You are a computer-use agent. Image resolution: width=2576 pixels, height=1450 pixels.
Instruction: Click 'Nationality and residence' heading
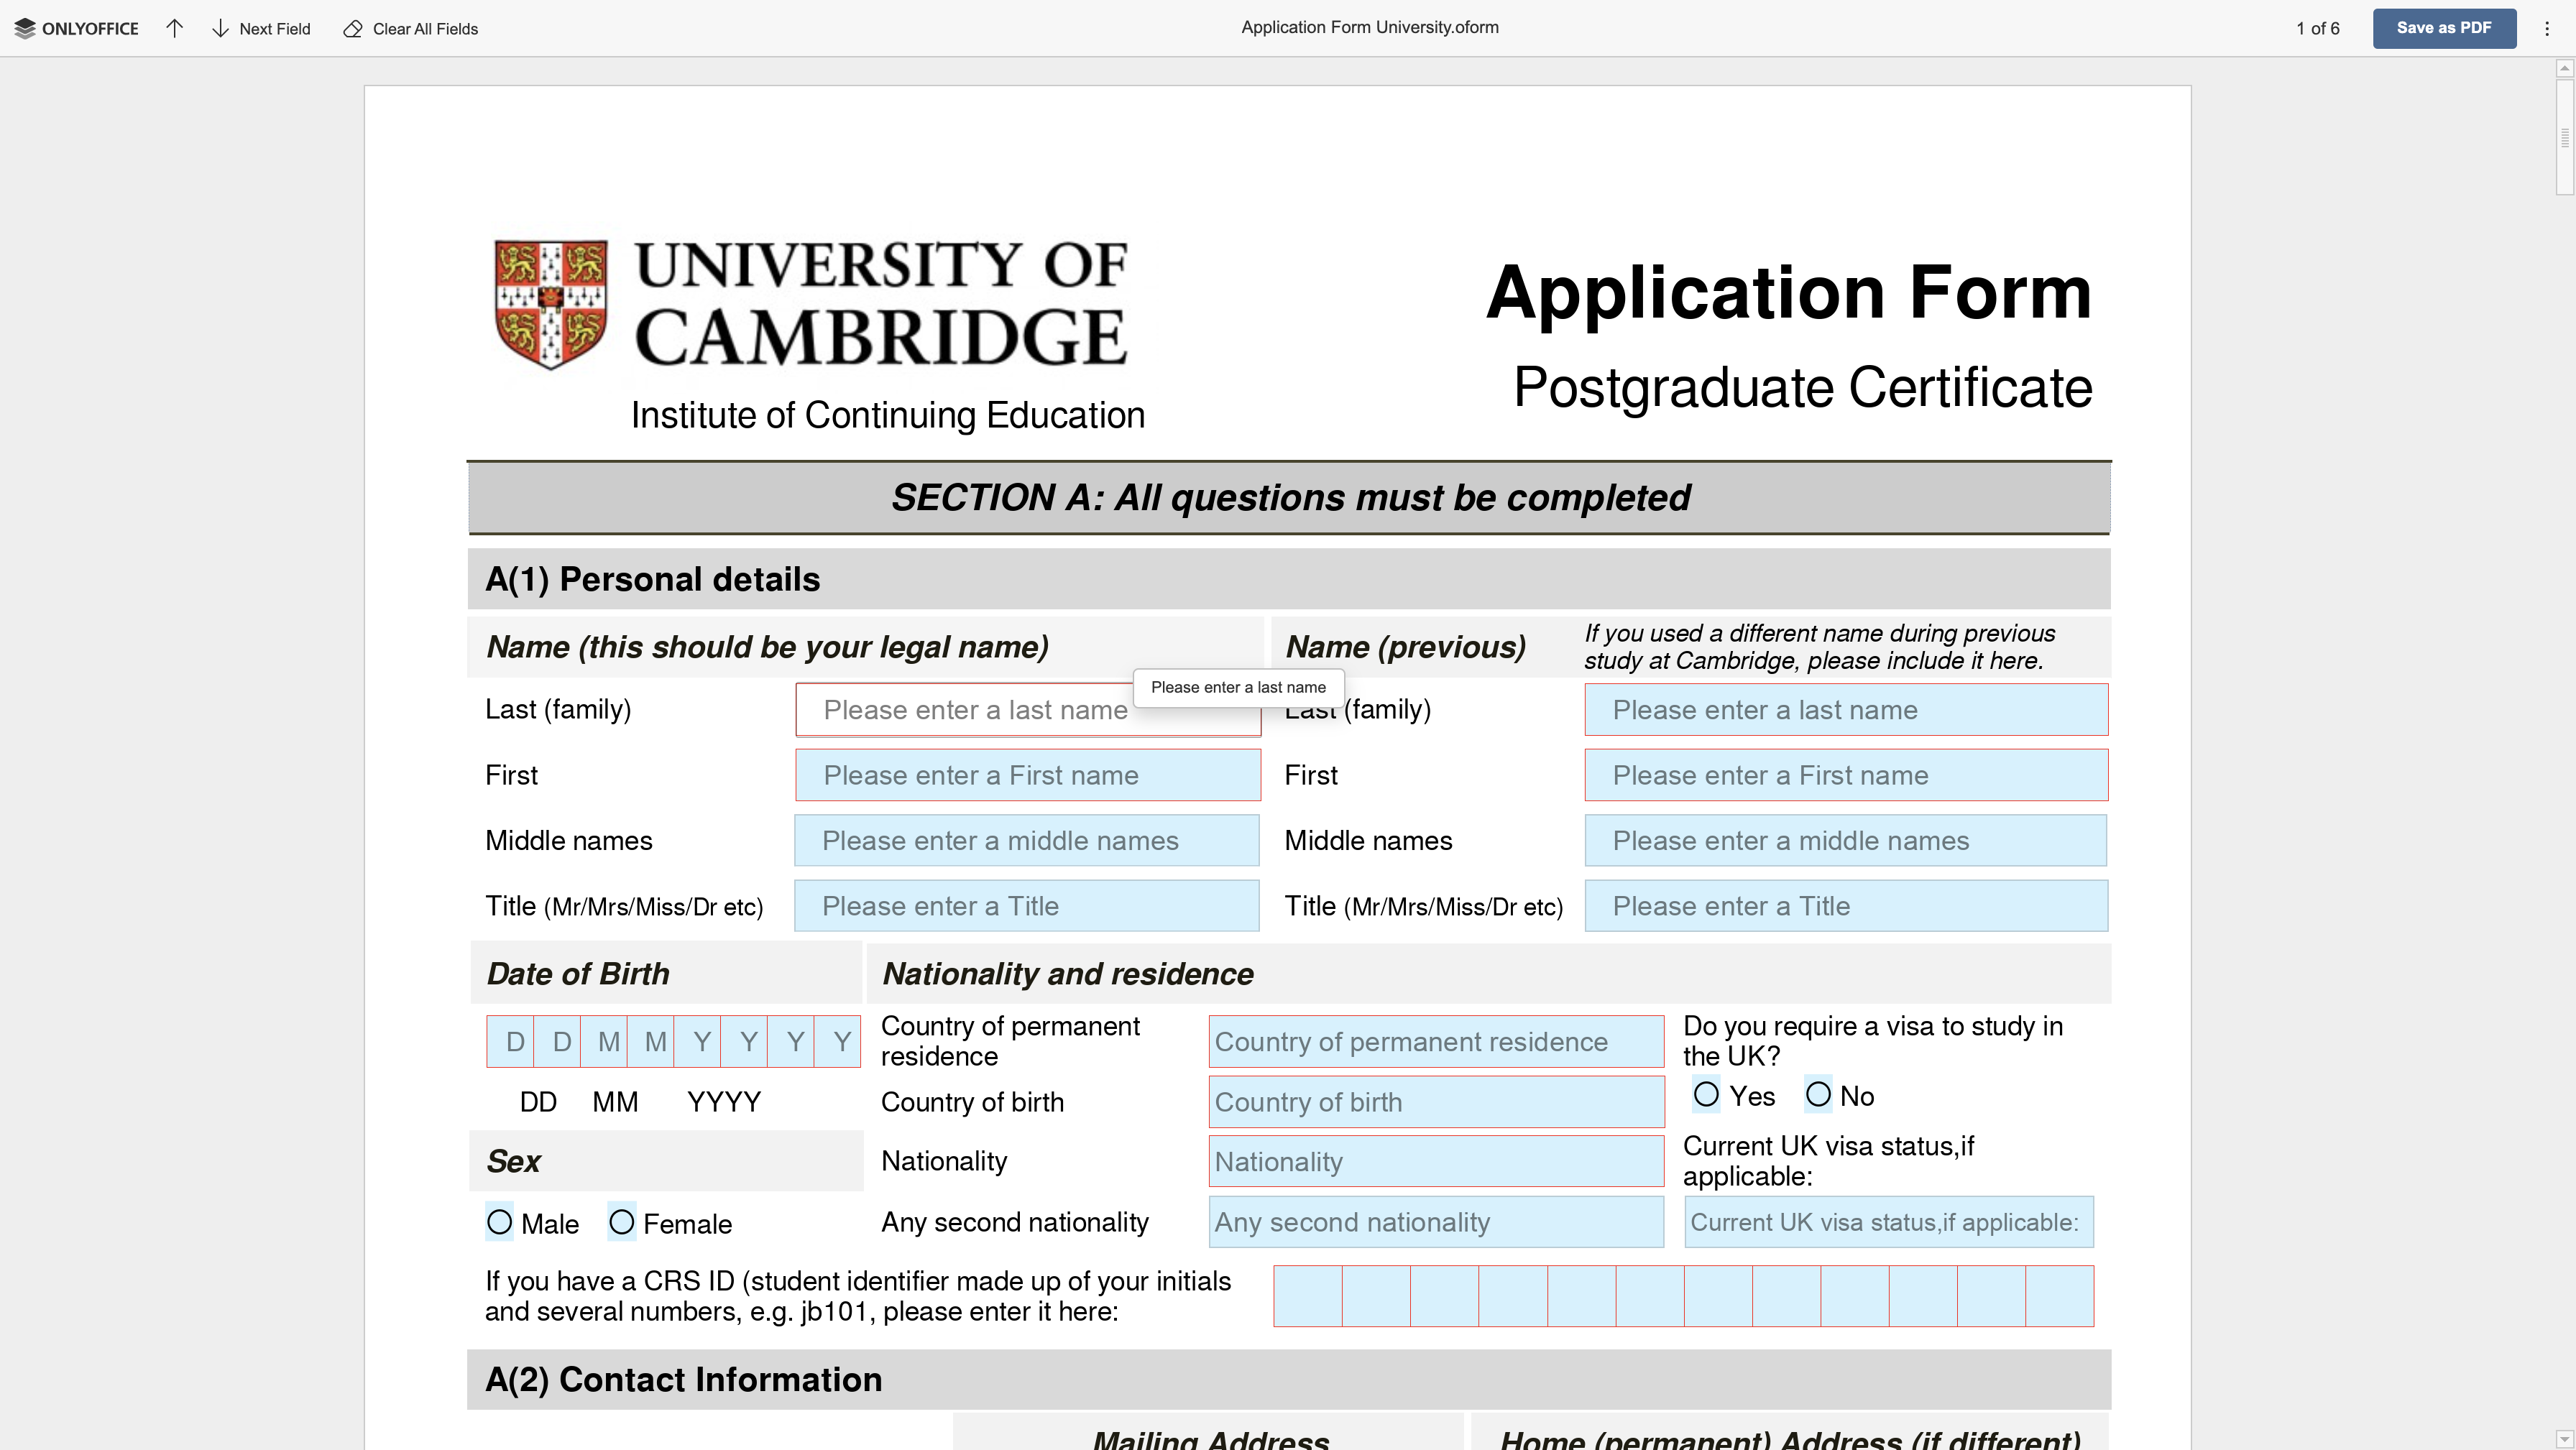click(x=1068, y=974)
